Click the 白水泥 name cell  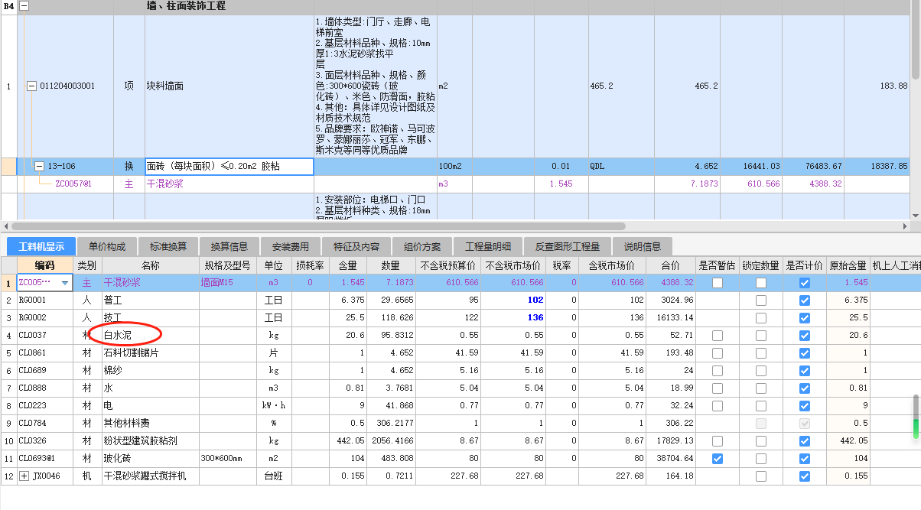[x=150, y=336]
